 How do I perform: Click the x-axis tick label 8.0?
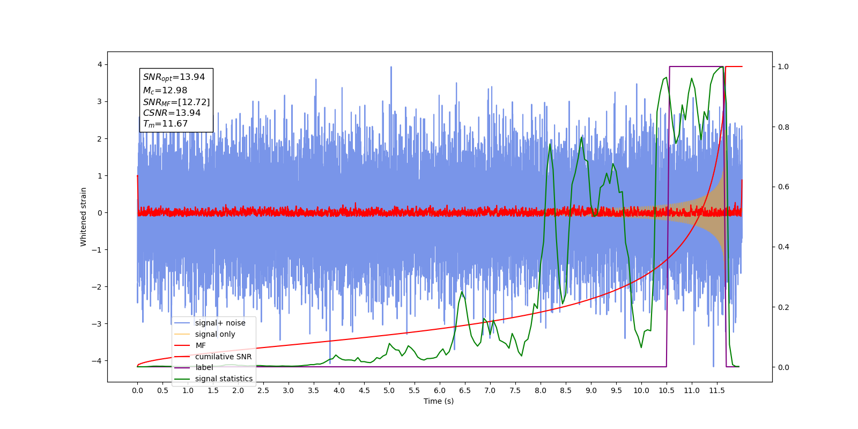[541, 390]
